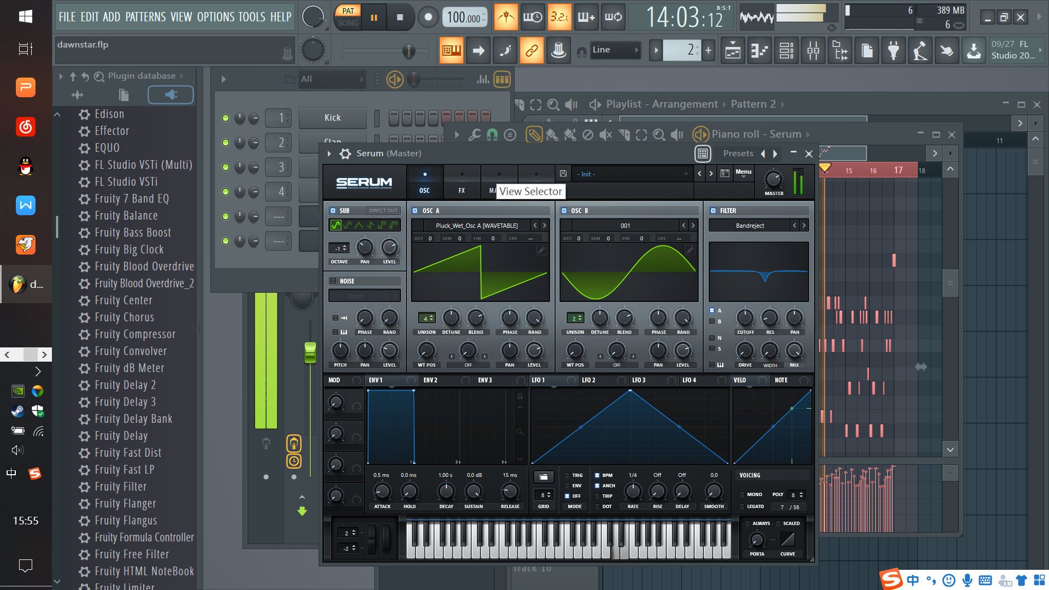The width and height of the screenshot is (1049, 590).
Task: Click the metronome icon in toolbar
Action: pyautogui.click(x=506, y=17)
